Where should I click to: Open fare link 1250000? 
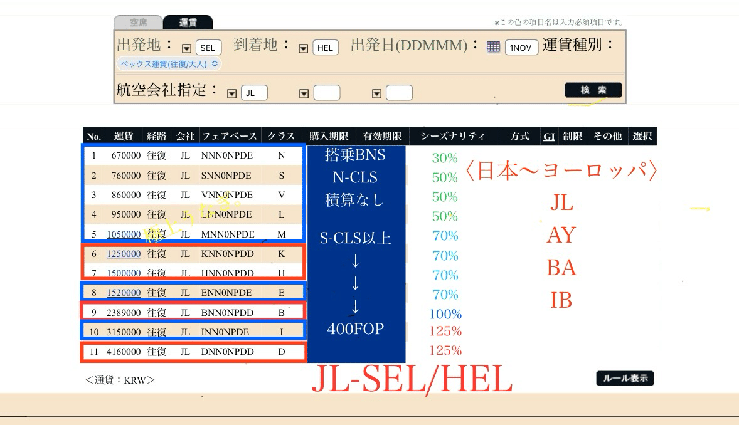[x=124, y=253]
